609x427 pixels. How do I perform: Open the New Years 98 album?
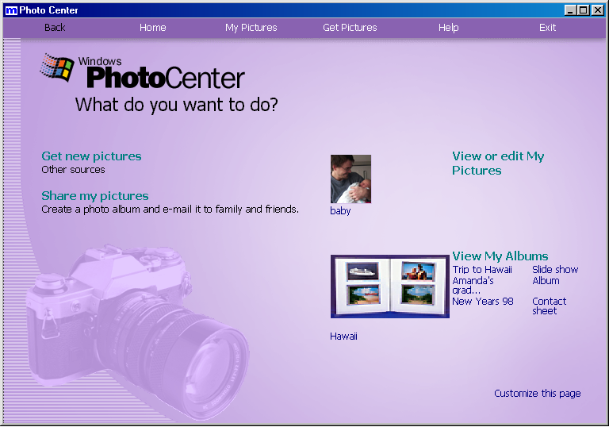[483, 302]
